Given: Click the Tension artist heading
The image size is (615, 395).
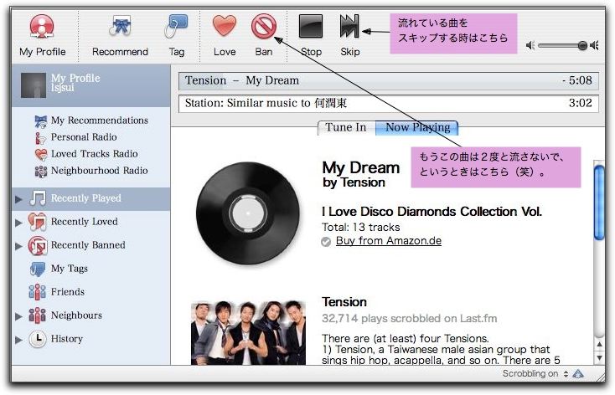Looking at the screenshot, I should click(344, 302).
